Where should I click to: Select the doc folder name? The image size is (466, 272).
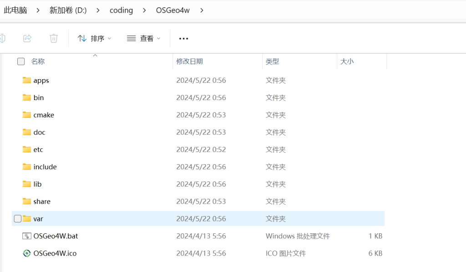(39, 132)
